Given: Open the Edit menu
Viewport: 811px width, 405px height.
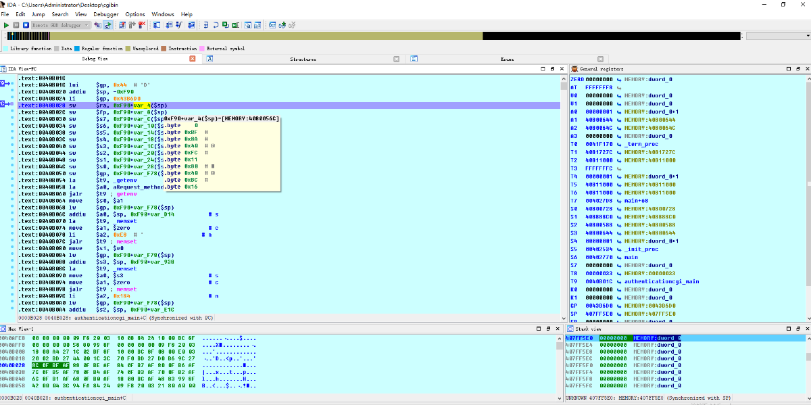Looking at the screenshot, I should (x=21, y=14).
